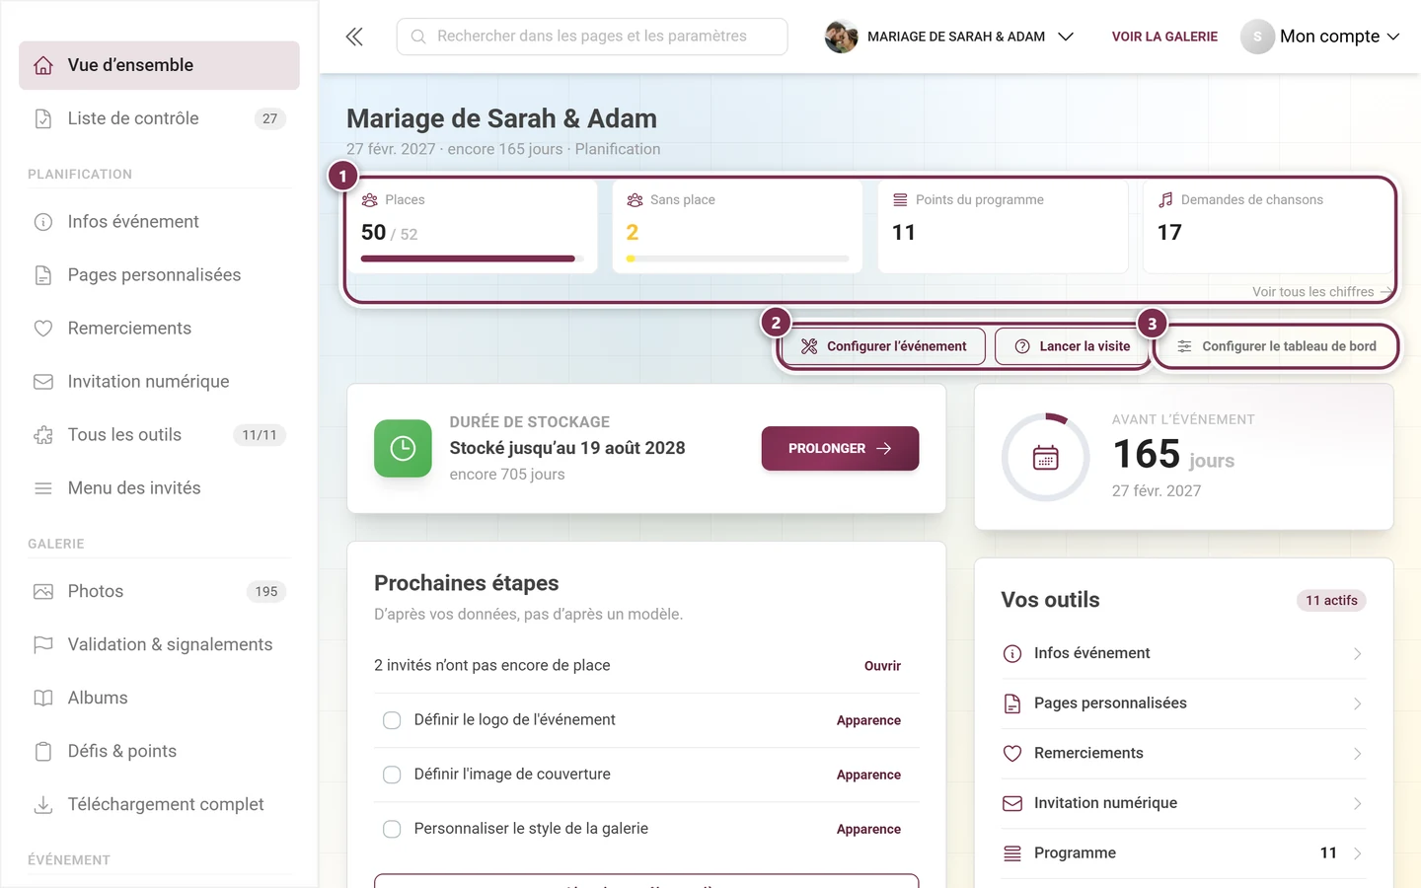Focus the Rechercher dans les pages search field
1421x888 pixels.
(592, 37)
